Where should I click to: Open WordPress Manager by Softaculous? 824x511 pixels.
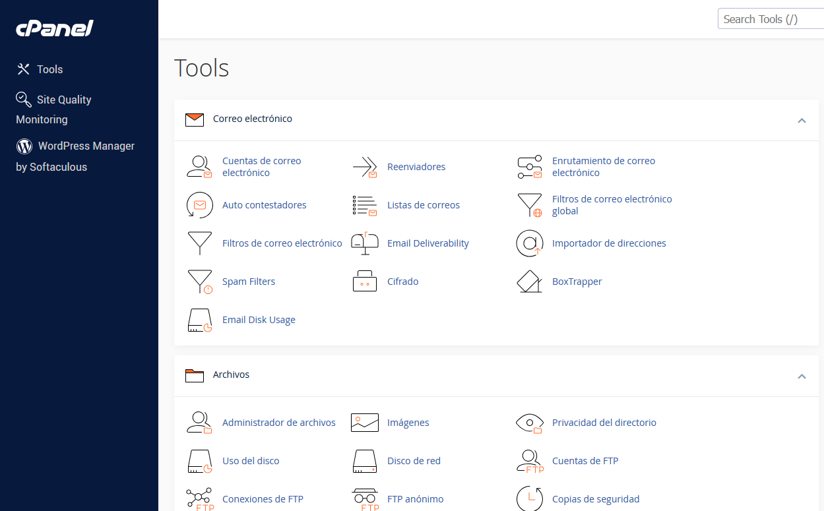pyautogui.click(x=86, y=146)
